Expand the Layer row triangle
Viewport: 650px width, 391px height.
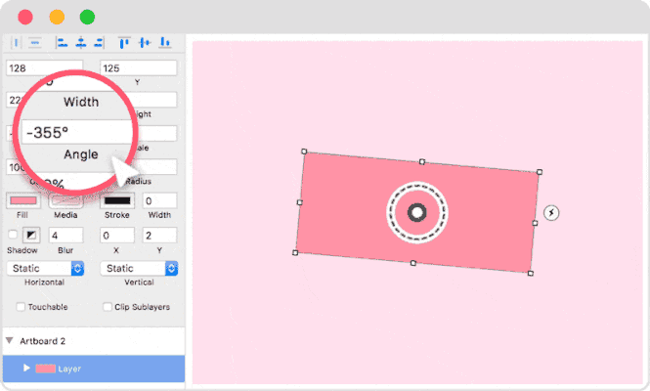pyautogui.click(x=26, y=368)
